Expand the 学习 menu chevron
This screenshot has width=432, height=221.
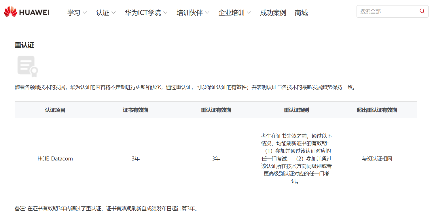pos(85,13)
